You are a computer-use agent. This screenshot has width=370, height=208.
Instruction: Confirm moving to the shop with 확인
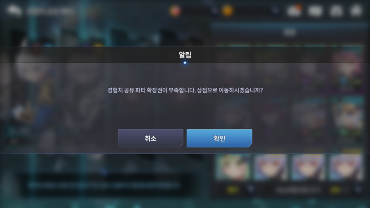(x=219, y=138)
